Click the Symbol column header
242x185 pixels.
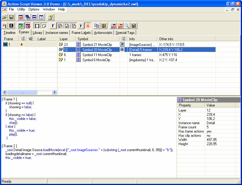98,39
